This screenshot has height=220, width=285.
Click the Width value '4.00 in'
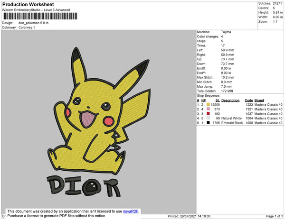[x=278, y=17]
